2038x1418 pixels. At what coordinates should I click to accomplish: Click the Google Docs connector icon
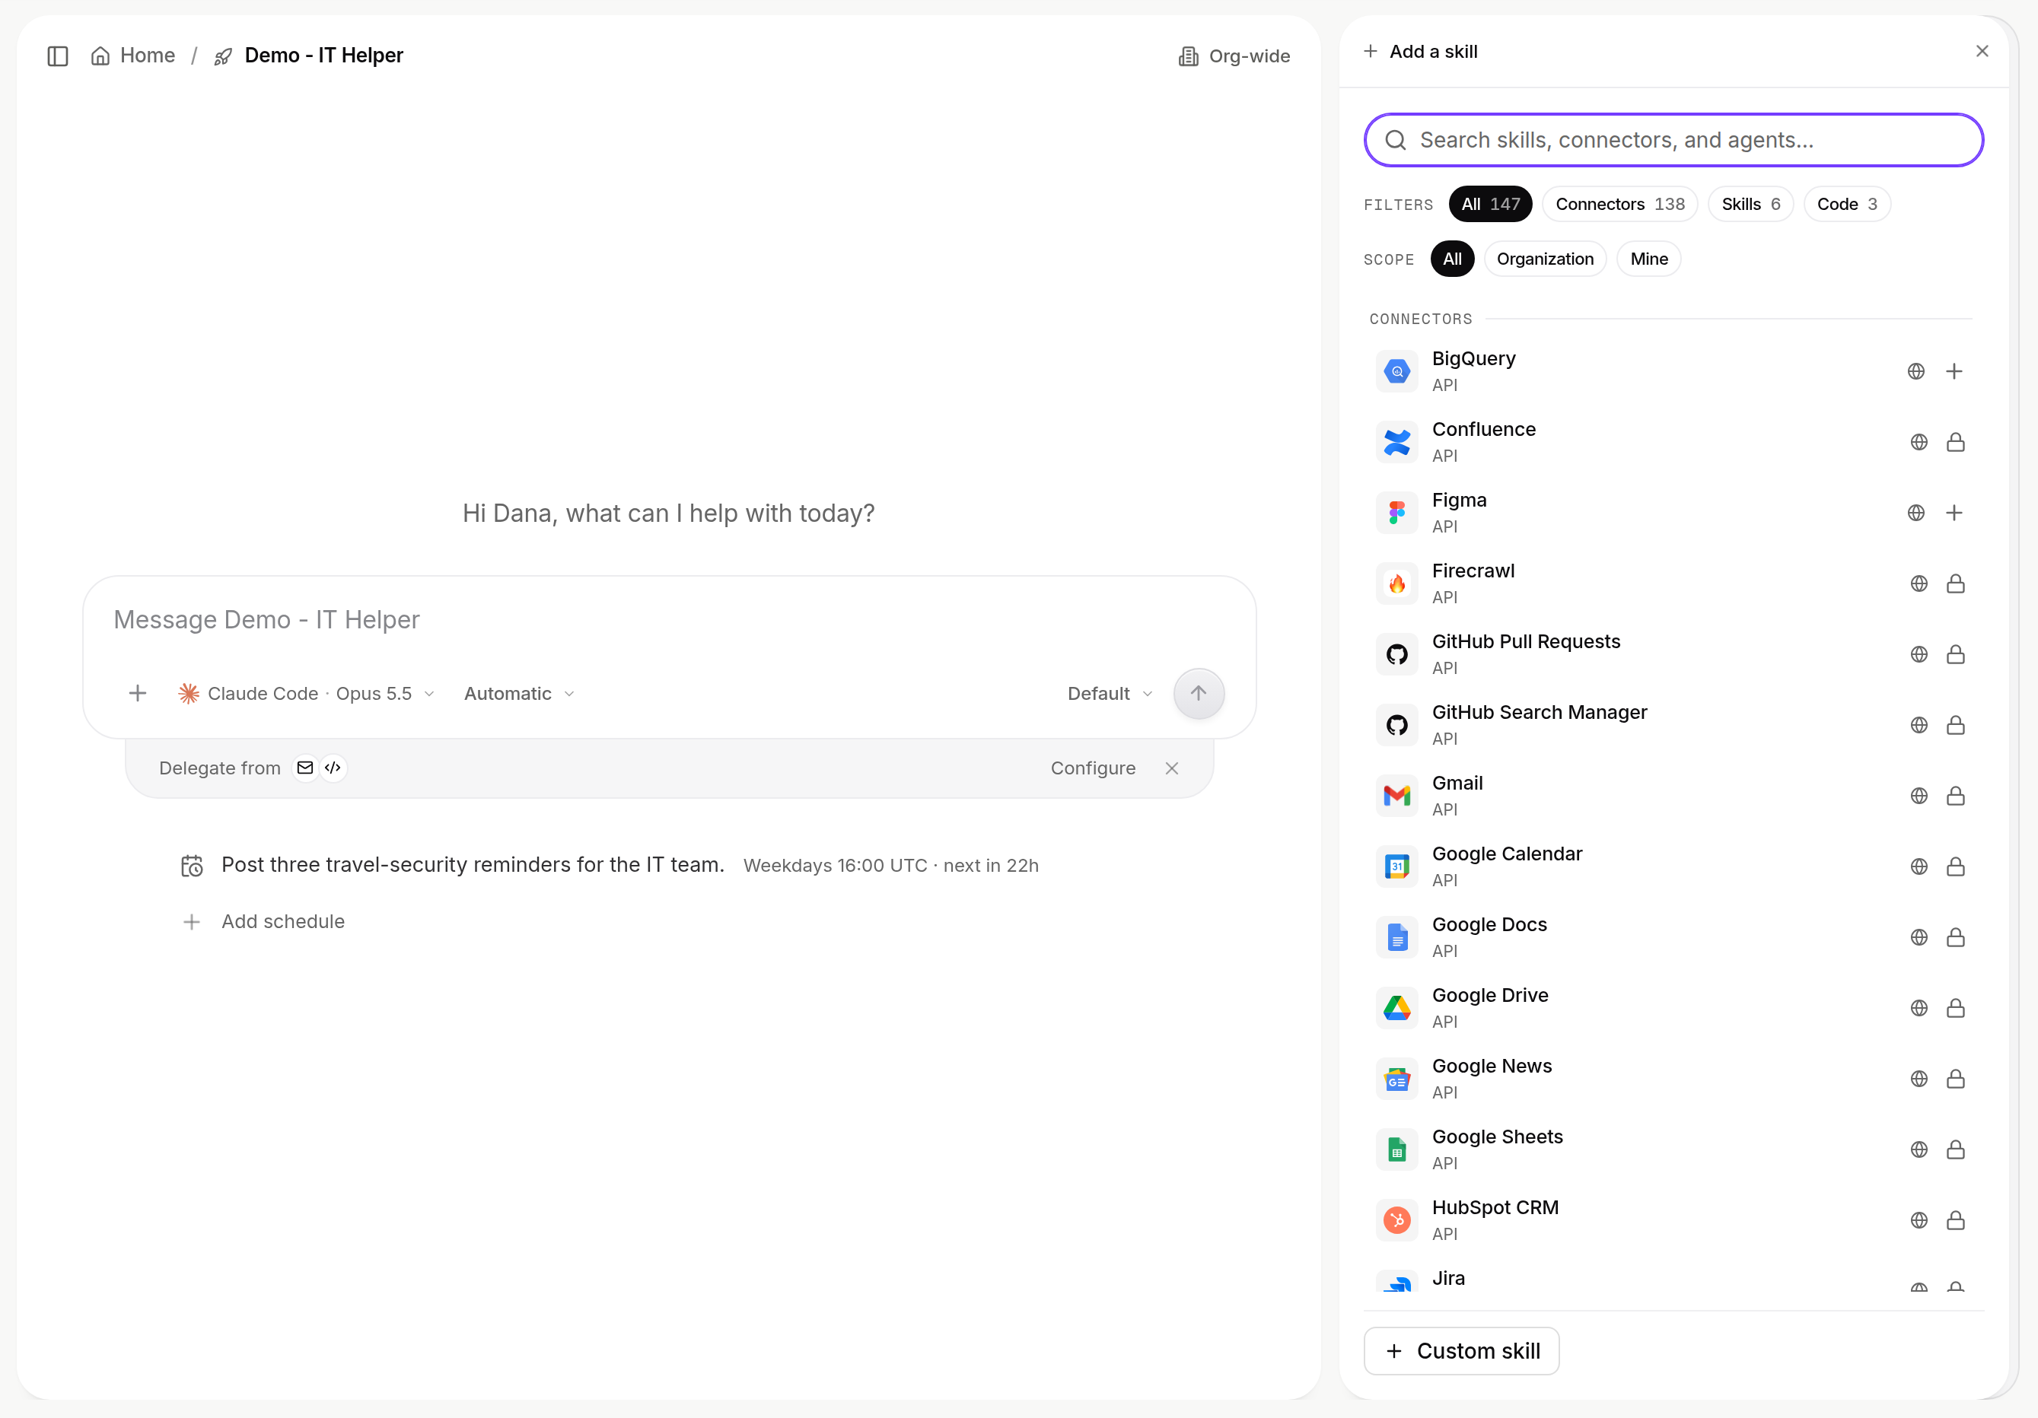click(1396, 938)
